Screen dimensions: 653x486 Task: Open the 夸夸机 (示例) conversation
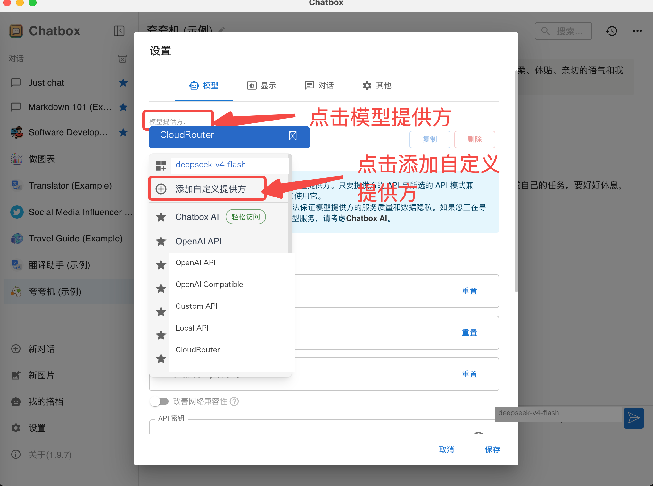point(69,291)
